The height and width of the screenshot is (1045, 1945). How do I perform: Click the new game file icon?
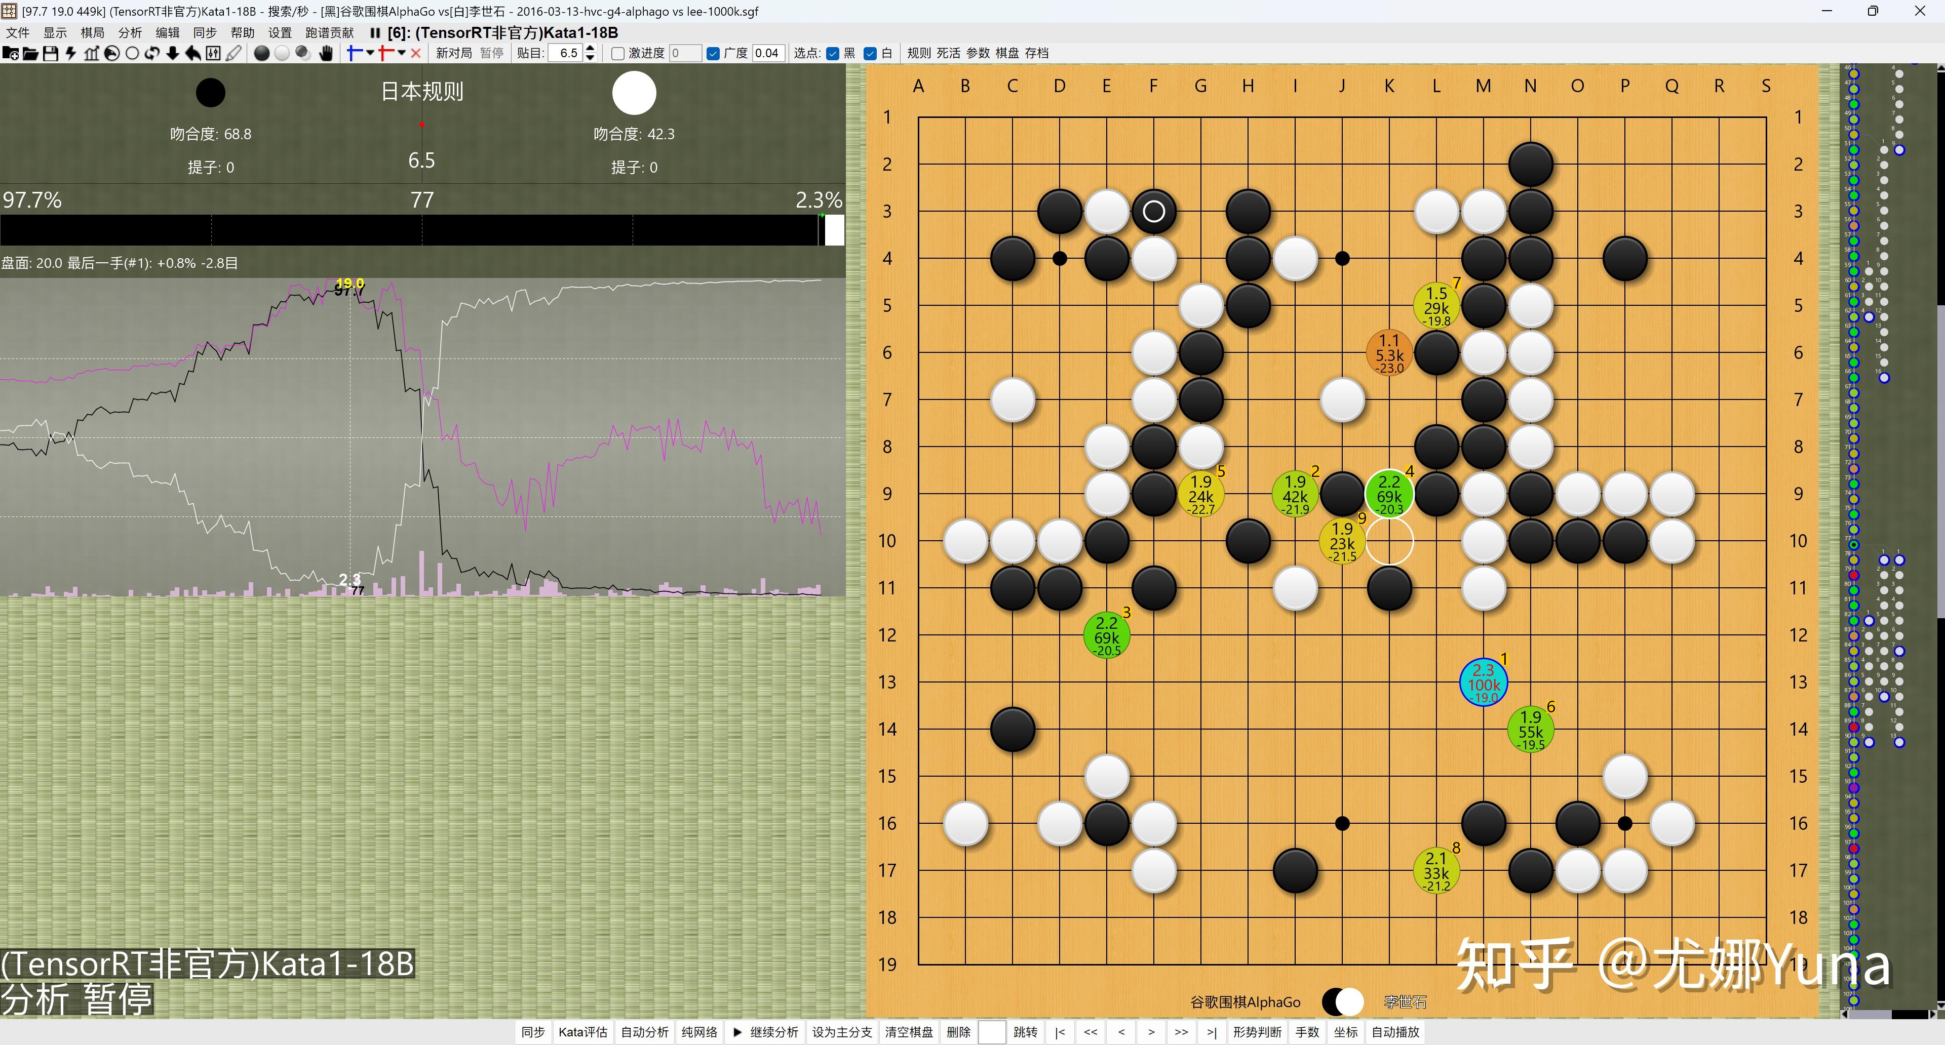coord(11,53)
